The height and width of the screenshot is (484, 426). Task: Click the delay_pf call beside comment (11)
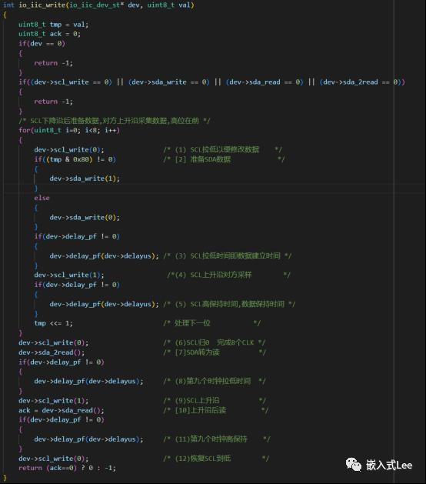click(88, 439)
